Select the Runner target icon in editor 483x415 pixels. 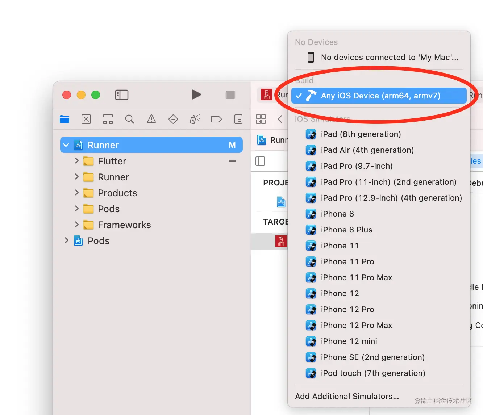281,241
